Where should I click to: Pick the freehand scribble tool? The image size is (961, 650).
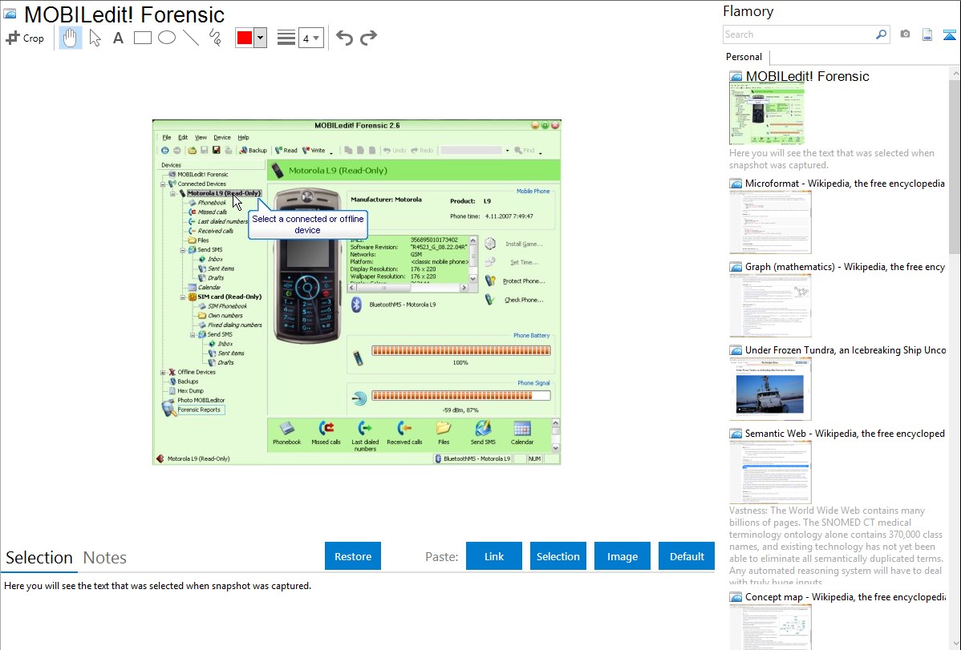(x=214, y=38)
